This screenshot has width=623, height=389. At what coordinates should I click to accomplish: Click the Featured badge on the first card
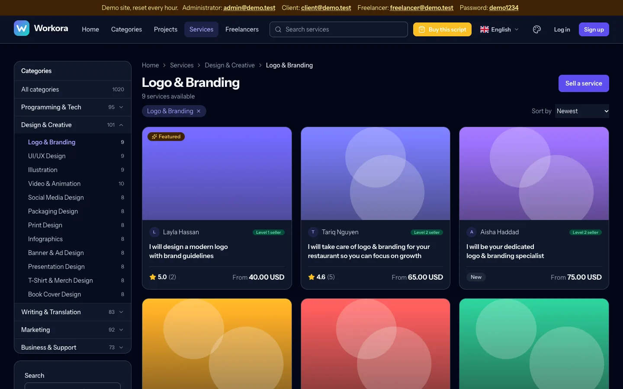pos(166,137)
